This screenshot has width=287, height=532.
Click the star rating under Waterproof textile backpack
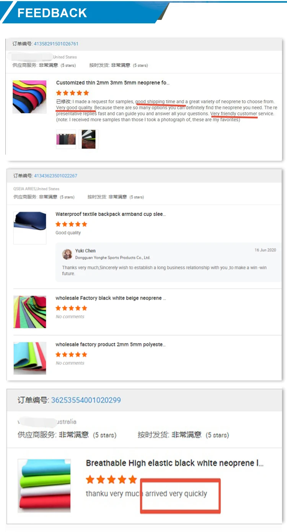[x=72, y=224]
